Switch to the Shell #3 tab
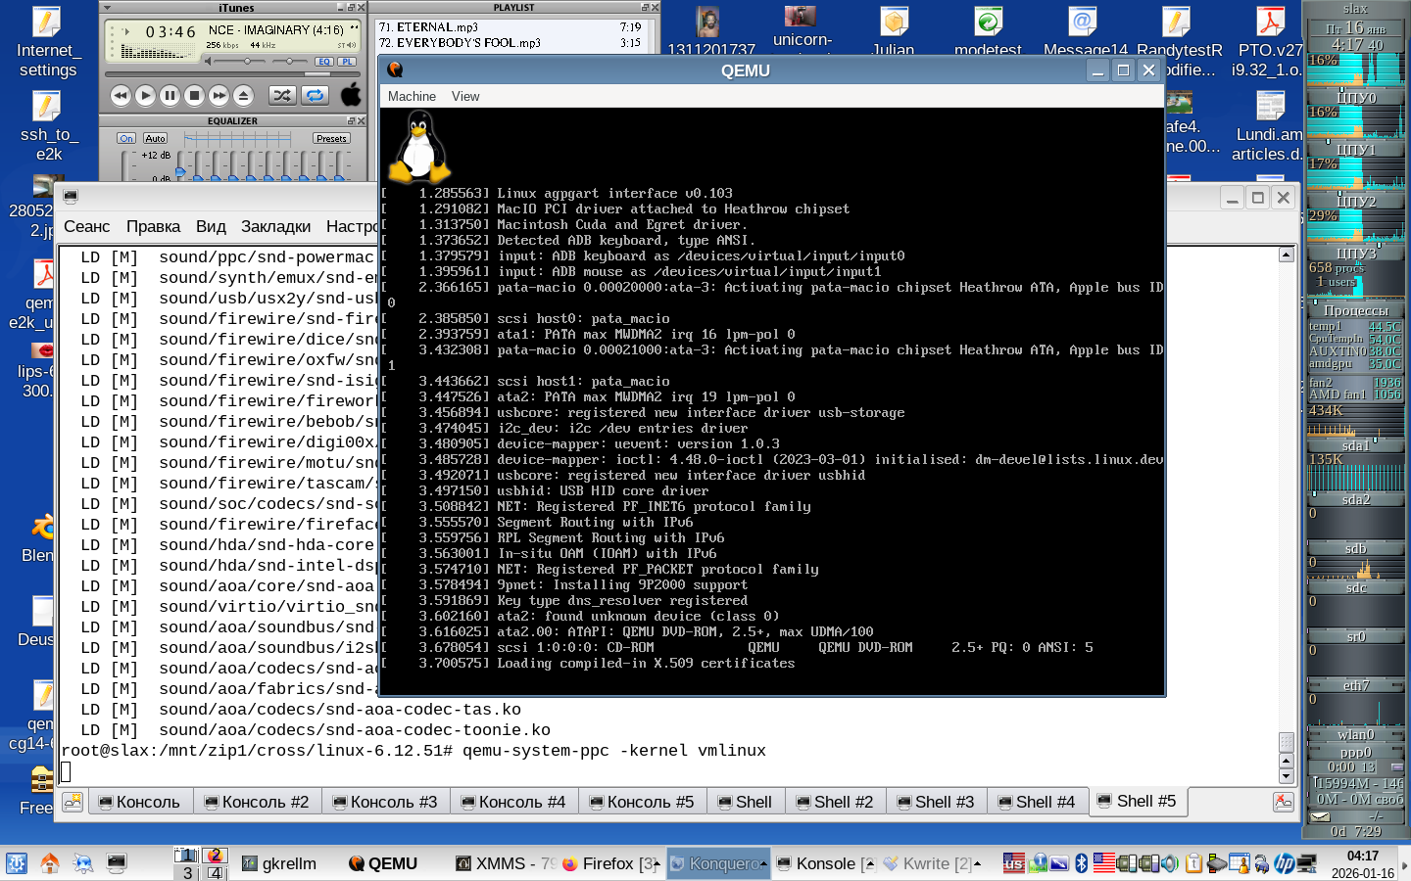 click(936, 801)
